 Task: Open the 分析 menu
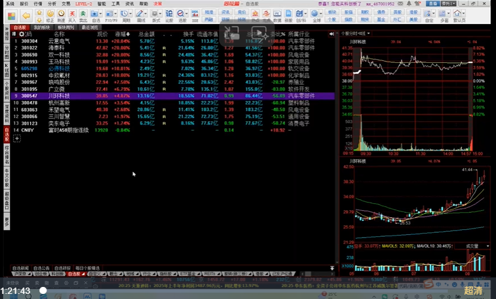click(x=52, y=4)
